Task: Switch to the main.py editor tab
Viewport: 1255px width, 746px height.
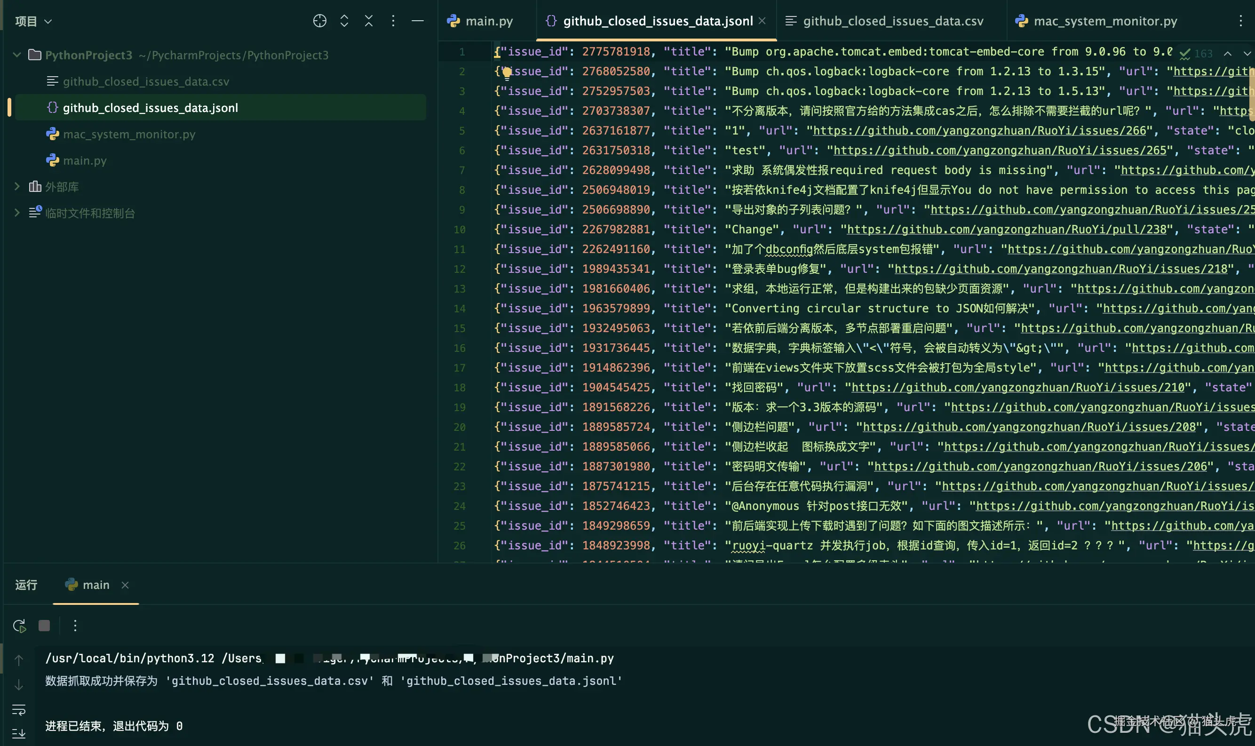Action: (x=489, y=21)
